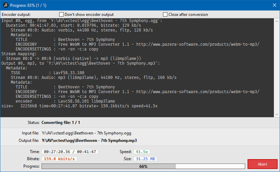Click the Bitrate 159.8 kbits/s field
The height and width of the screenshot is (172, 280).
click(59, 159)
